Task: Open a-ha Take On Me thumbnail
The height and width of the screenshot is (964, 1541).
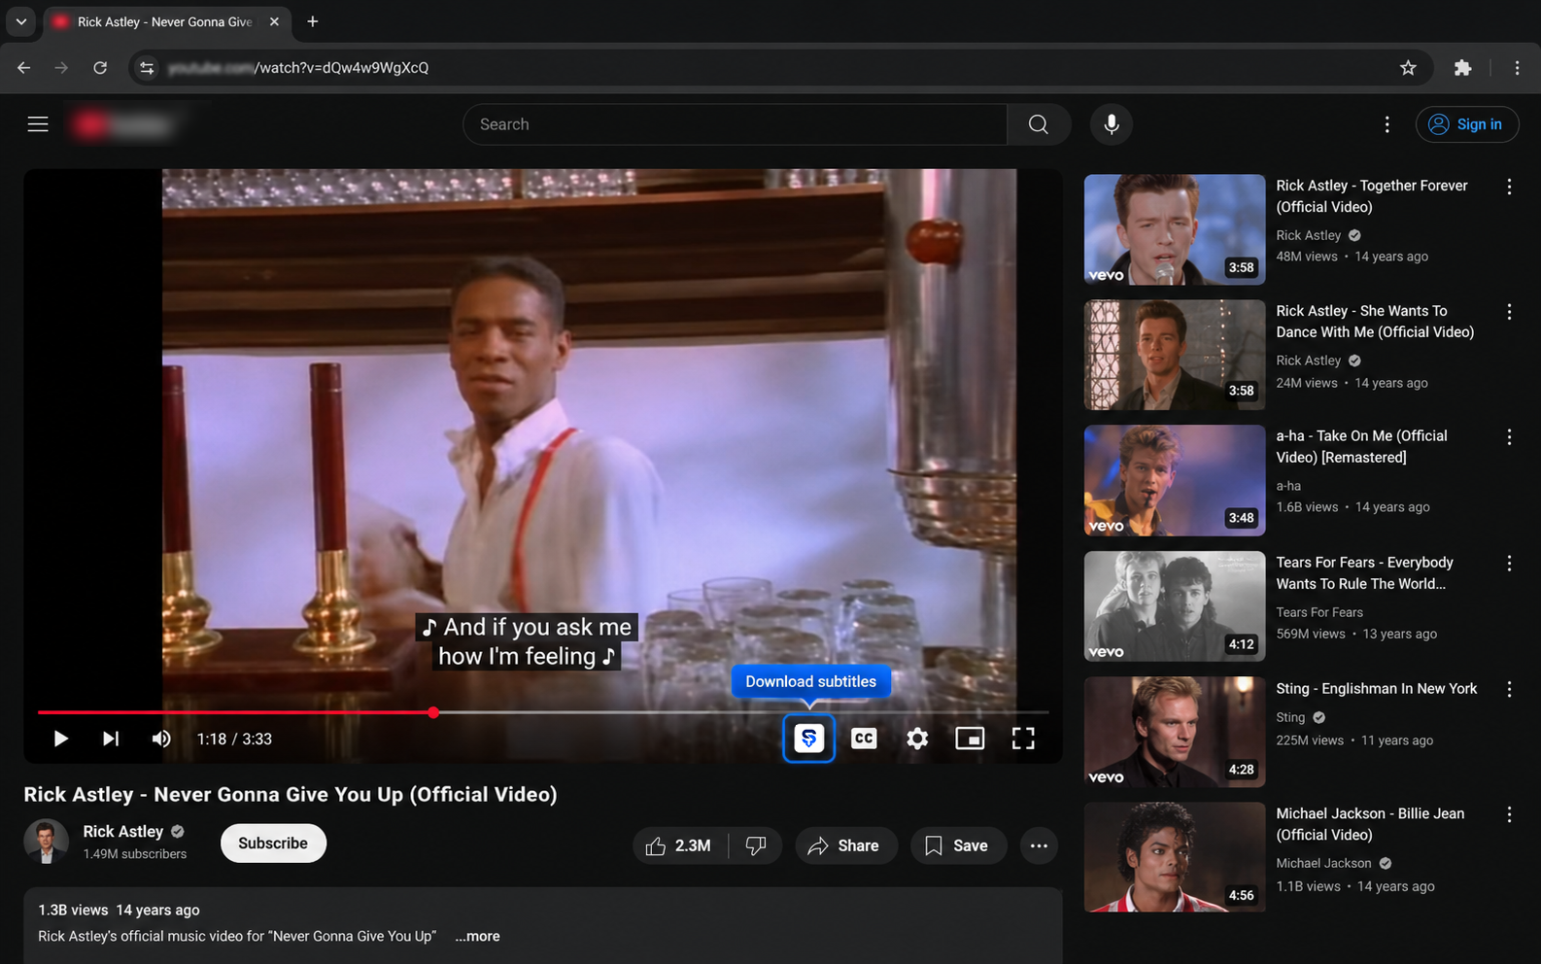Action: coord(1175,480)
